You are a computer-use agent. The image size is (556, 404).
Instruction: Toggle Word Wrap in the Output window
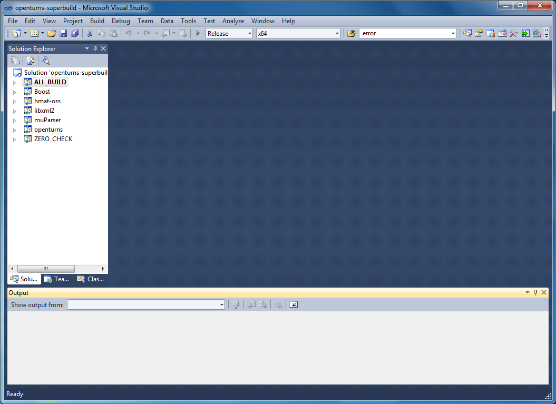(x=293, y=304)
